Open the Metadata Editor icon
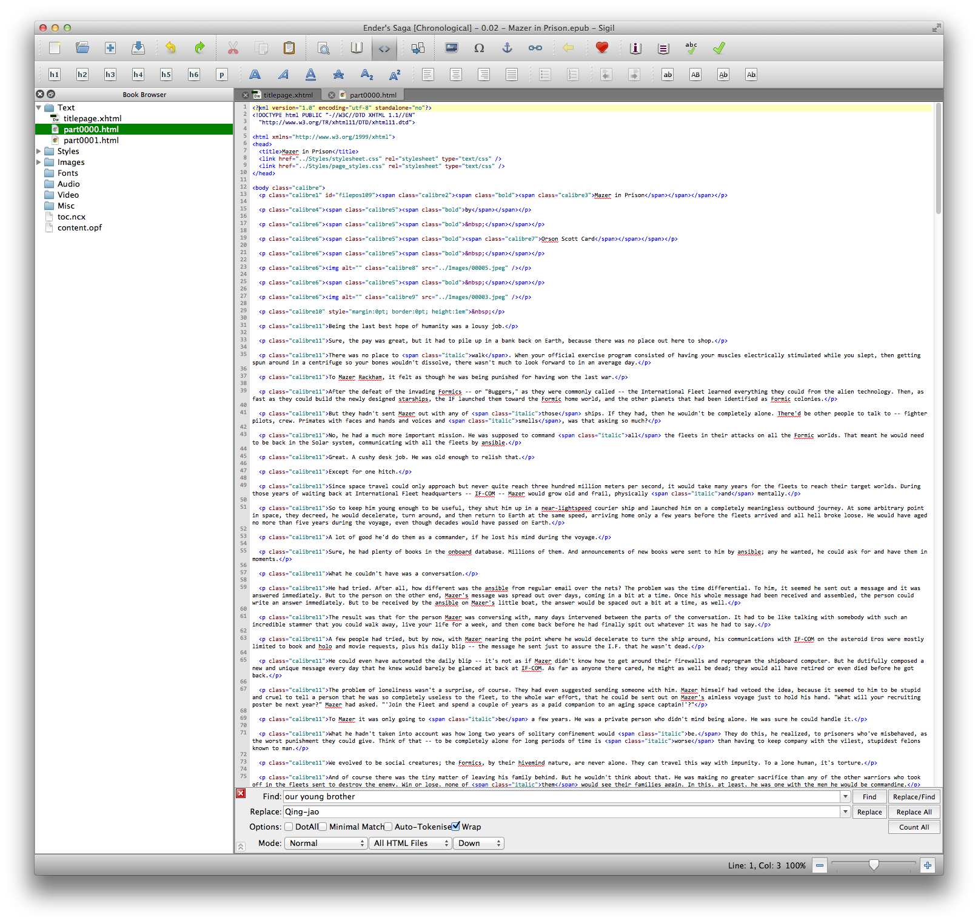Viewport: 978px width, 923px height. (635, 48)
